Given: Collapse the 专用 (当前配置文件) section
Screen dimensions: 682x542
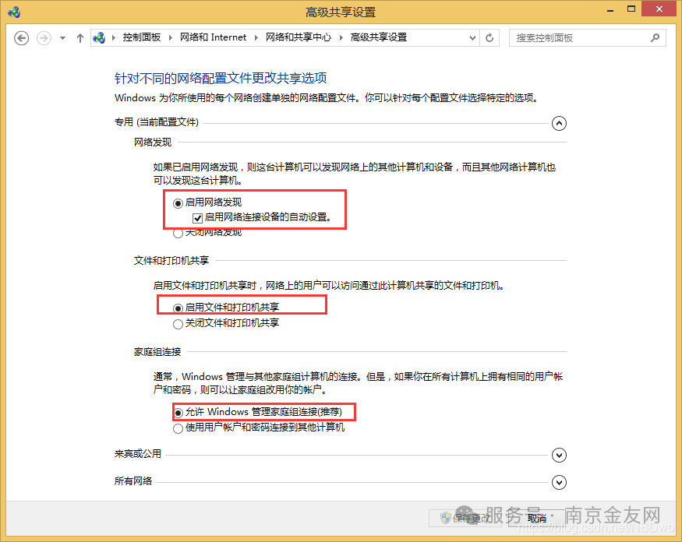Looking at the screenshot, I should (559, 123).
